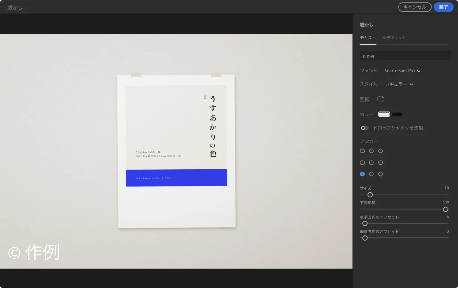Select the white color swatch
This screenshot has width=458, height=288.
pos(384,114)
